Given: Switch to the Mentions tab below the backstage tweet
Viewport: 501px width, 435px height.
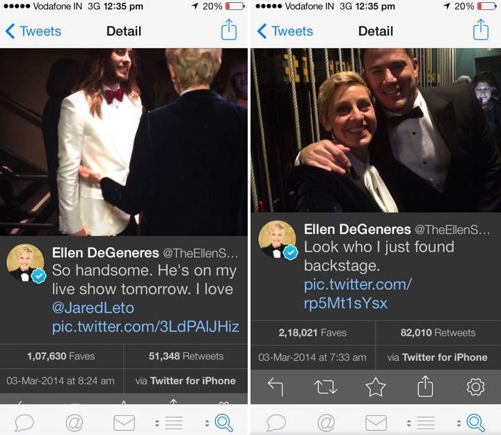Looking at the screenshot, I should coord(326,422).
